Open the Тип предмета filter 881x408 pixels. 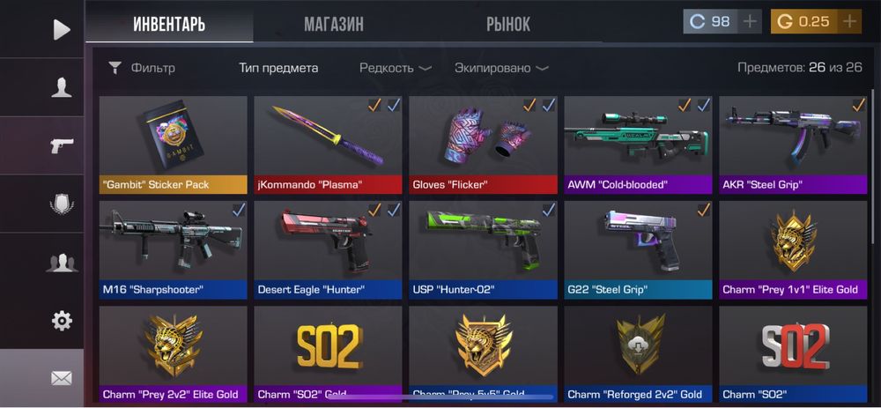278,69
